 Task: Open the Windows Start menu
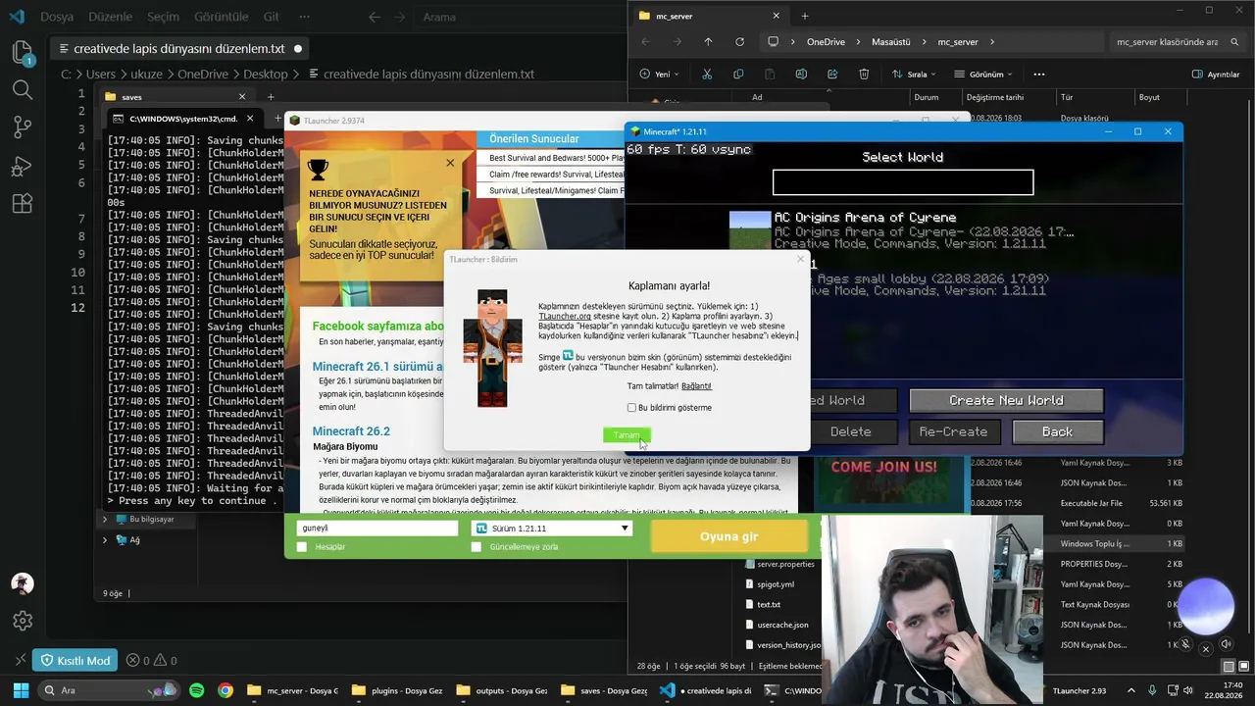pos(20,690)
